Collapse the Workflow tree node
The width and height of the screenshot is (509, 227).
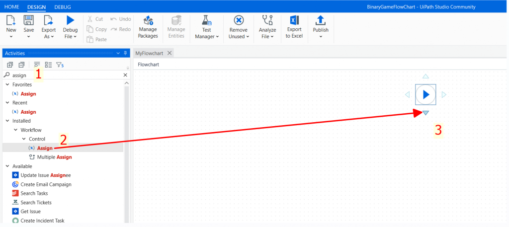tap(15, 130)
